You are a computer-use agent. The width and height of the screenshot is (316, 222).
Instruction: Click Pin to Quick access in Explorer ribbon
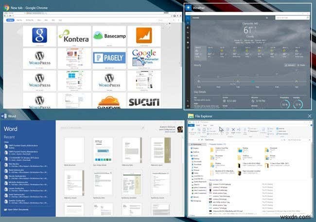192,131
